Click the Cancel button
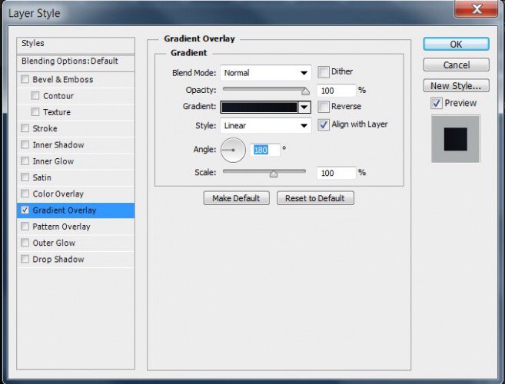The image size is (505, 384). point(456,65)
